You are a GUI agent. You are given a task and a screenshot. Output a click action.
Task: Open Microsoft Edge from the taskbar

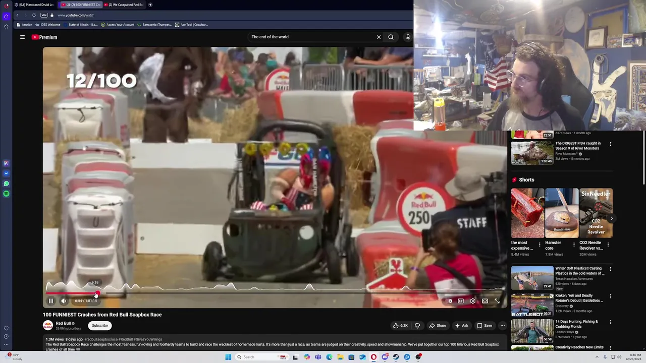pyautogui.click(x=329, y=357)
